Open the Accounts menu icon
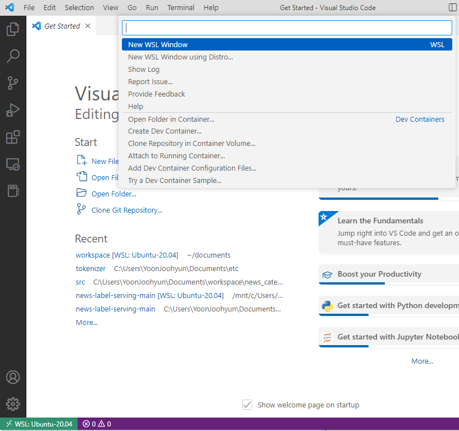This screenshot has width=459, height=431. 13,377
